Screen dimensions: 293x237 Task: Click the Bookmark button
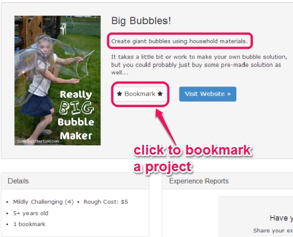point(140,94)
